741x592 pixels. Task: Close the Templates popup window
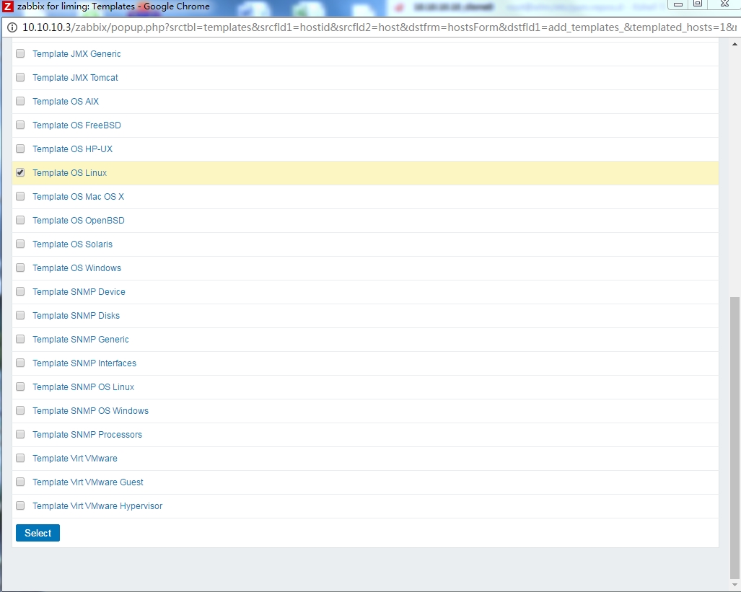coord(724,4)
